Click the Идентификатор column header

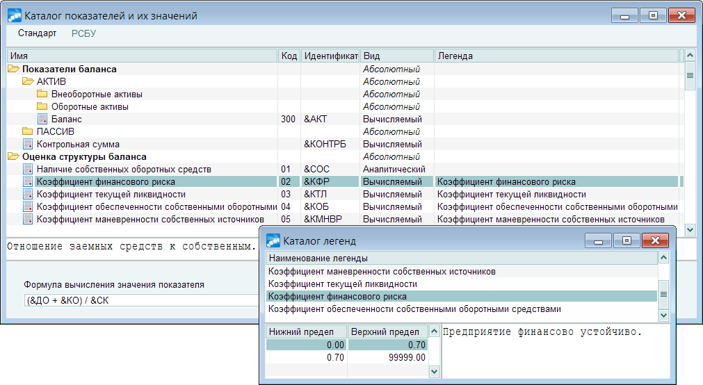[x=330, y=56]
